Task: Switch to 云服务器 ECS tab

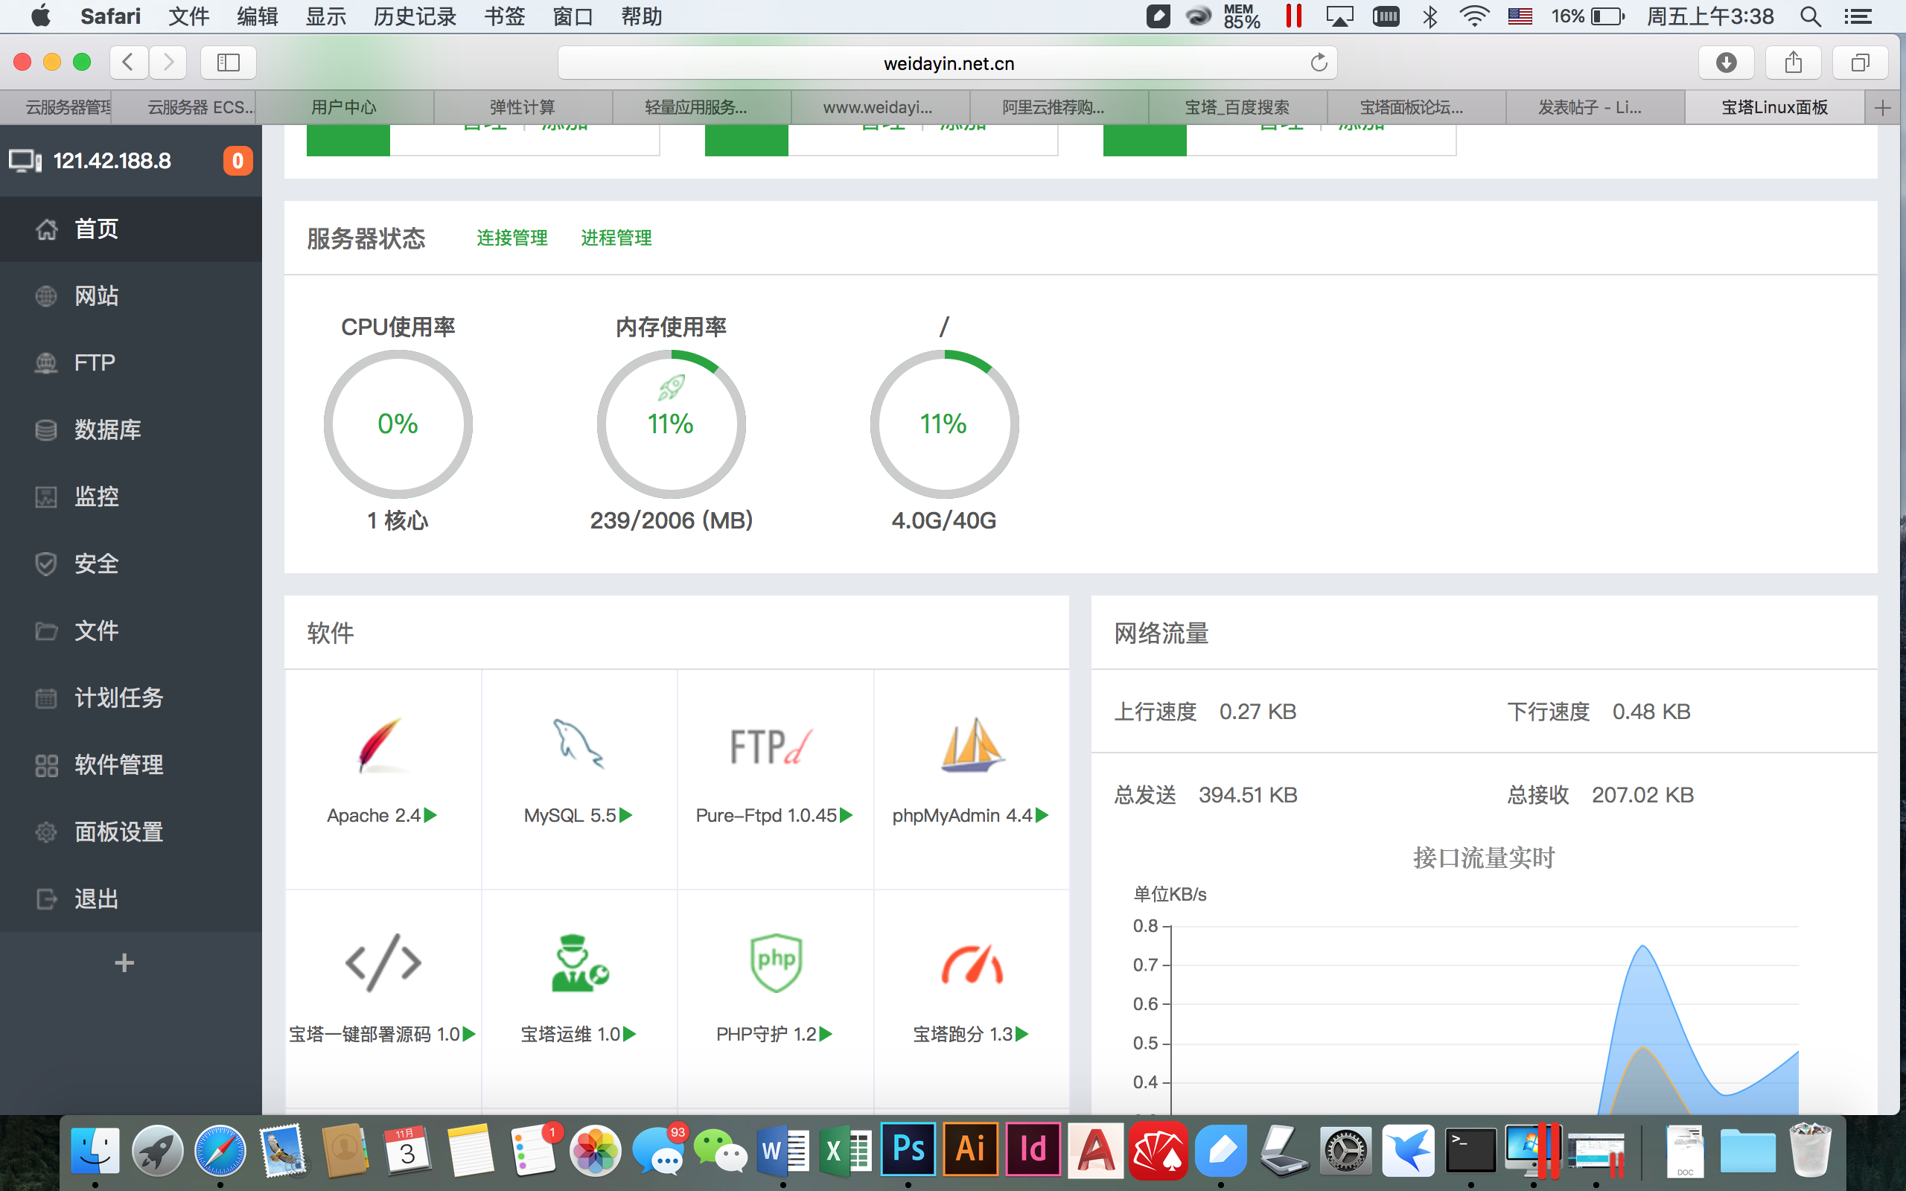Action: (x=182, y=107)
